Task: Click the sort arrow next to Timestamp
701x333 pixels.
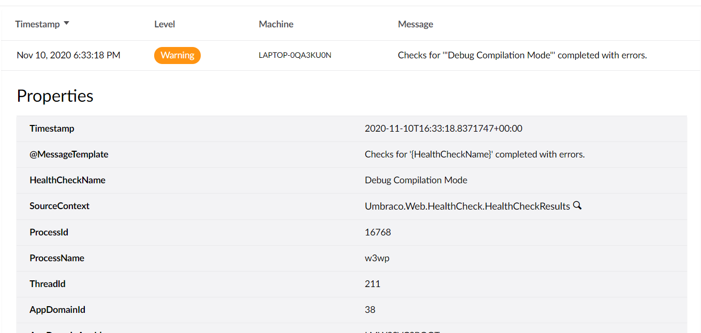Action: [x=66, y=24]
